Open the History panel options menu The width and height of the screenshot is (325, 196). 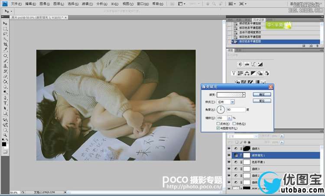click(x=321, y=20)
